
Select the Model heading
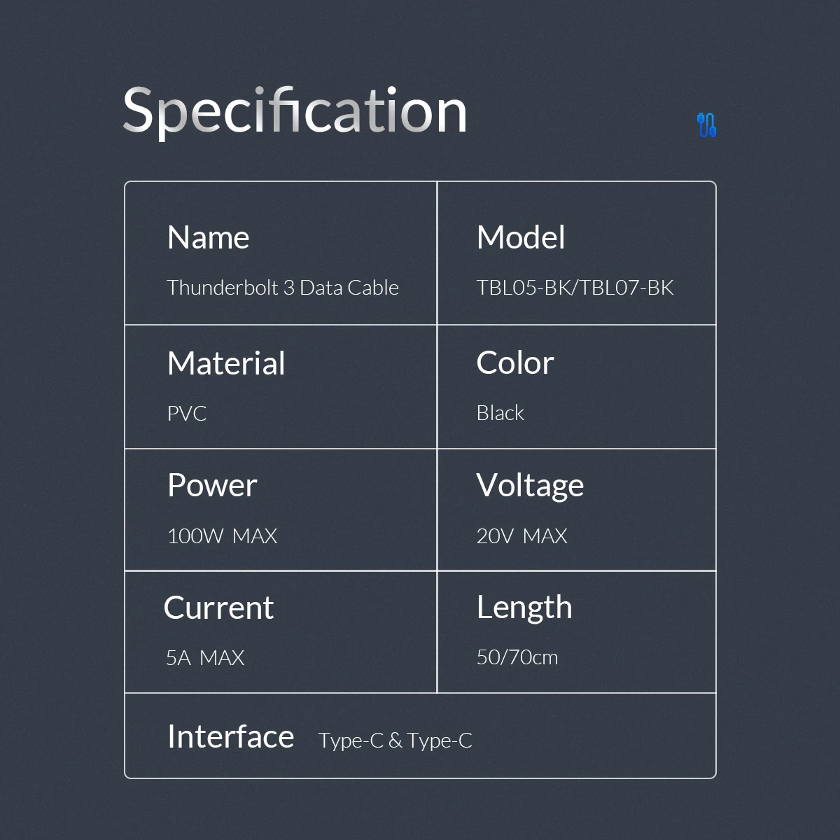(521, 238)
